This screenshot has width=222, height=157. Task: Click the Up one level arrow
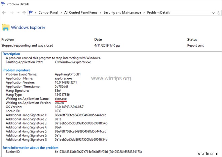click(x=24, y=13)
